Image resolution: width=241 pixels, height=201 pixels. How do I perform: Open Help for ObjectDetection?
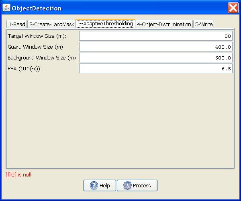coord(100,185)
